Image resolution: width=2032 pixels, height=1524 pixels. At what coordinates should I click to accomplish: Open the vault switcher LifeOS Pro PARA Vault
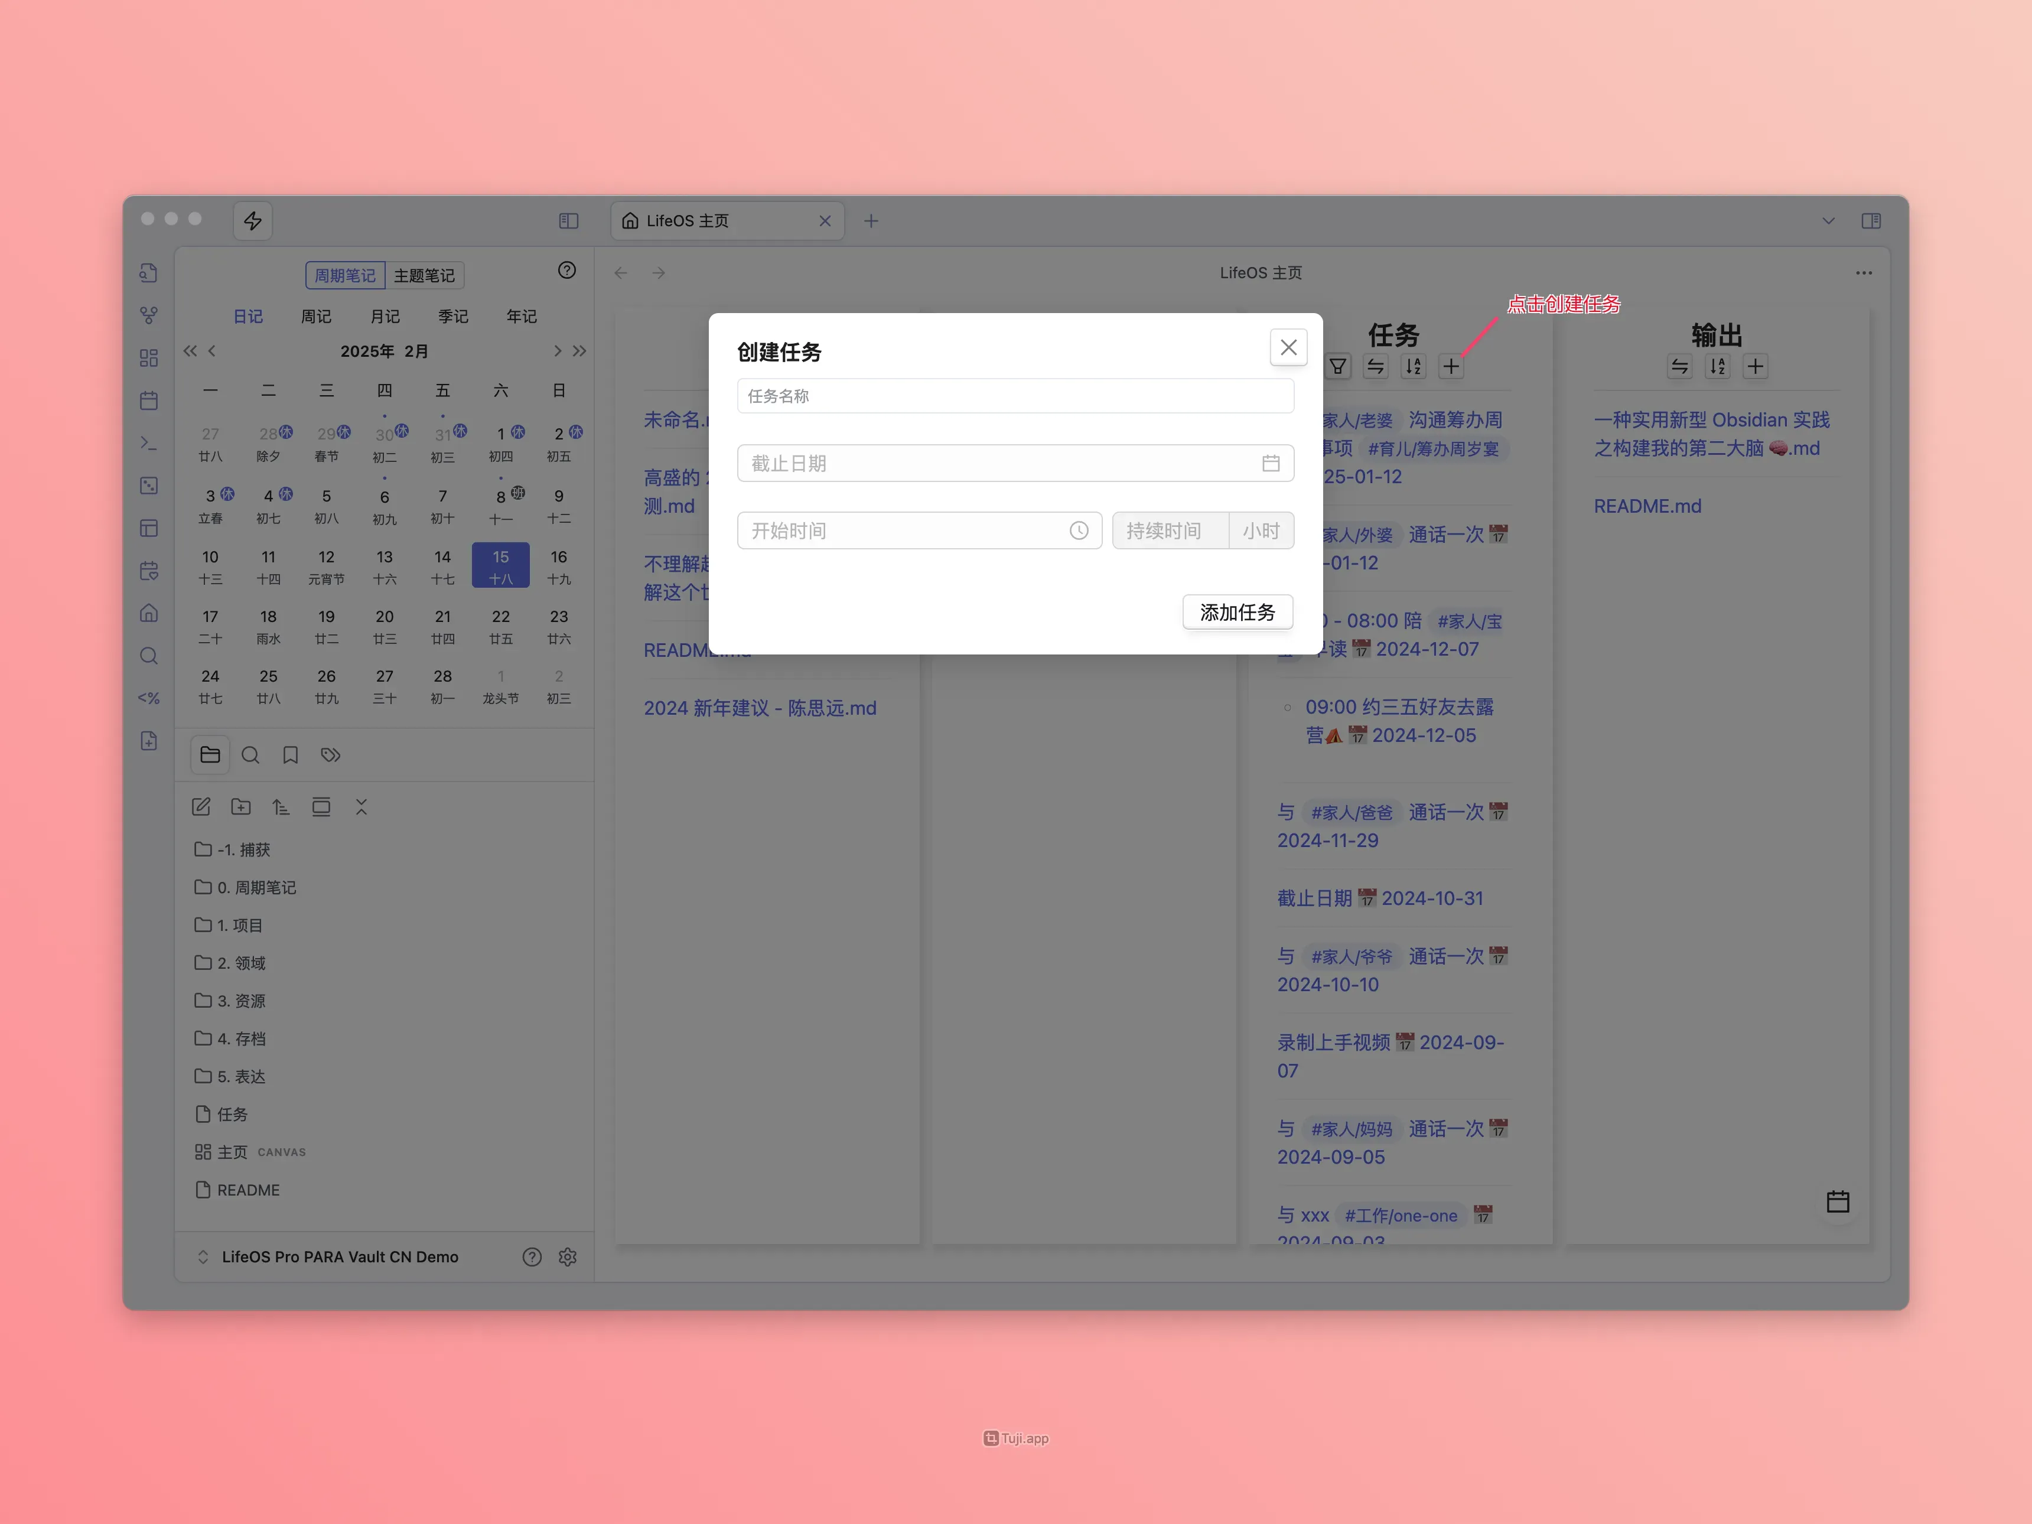coord(339,1256)
